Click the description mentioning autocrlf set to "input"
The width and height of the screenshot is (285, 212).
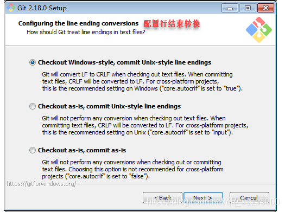pos(145,125)
